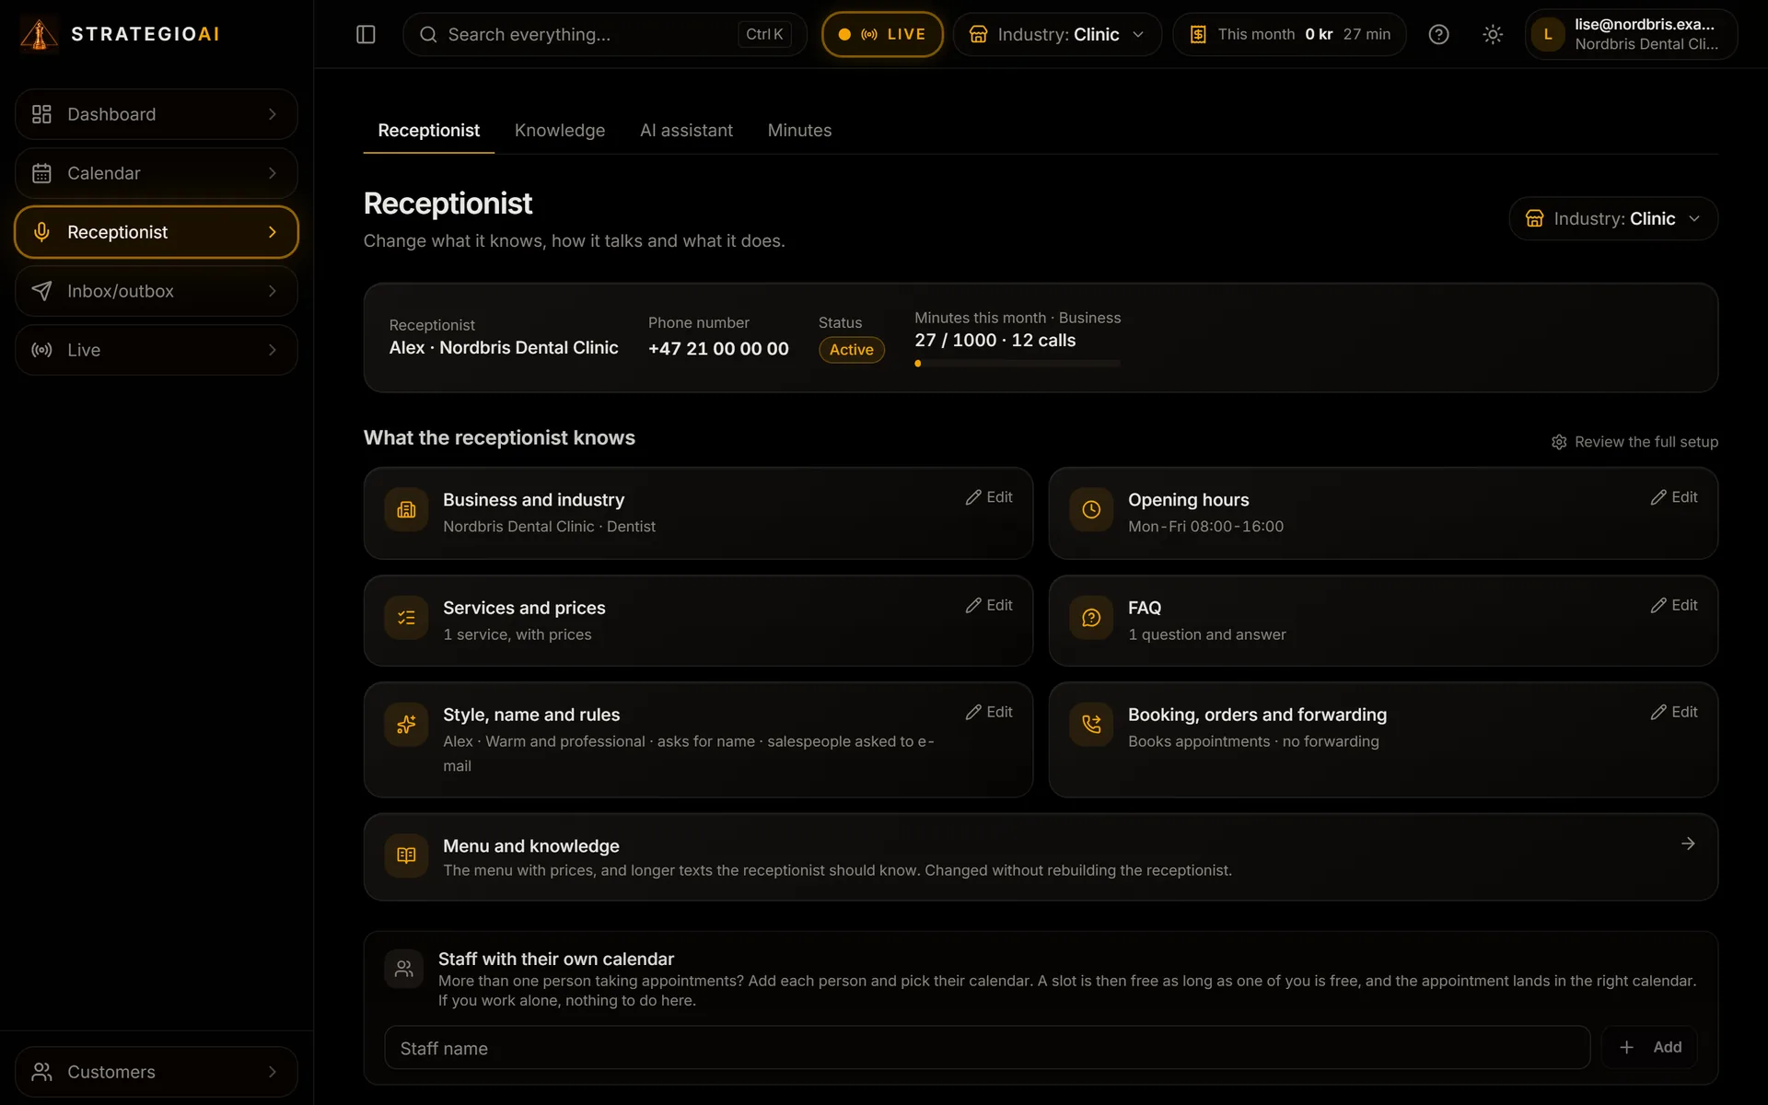Open the Menu and knowledge arrow
1768x1105 pixels.
[1688, 843]
